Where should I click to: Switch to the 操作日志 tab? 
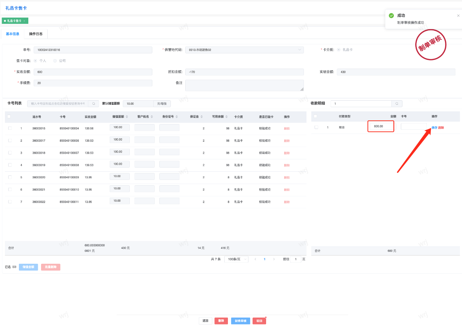point(36,34)
